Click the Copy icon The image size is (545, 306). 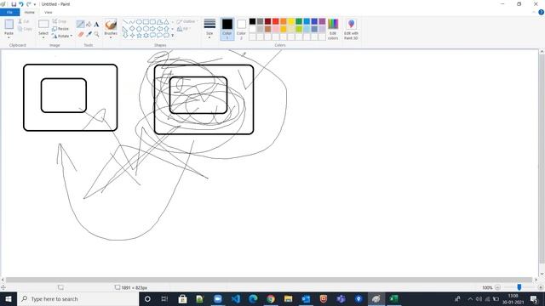point(20,29)
